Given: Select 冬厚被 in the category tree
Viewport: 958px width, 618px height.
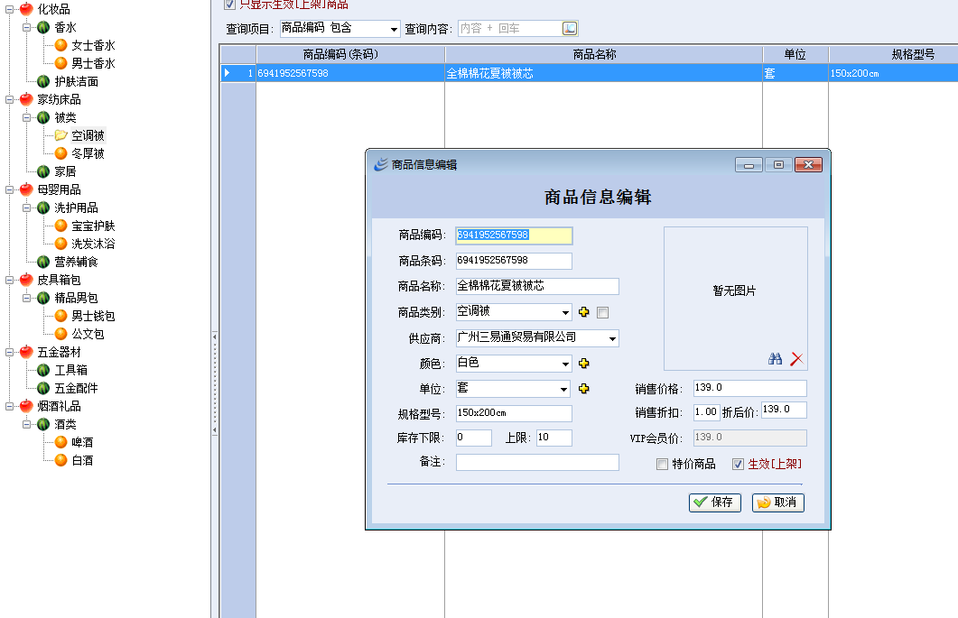Looking at the screenshot, I should pyautogui.click(x=88, y=153).
